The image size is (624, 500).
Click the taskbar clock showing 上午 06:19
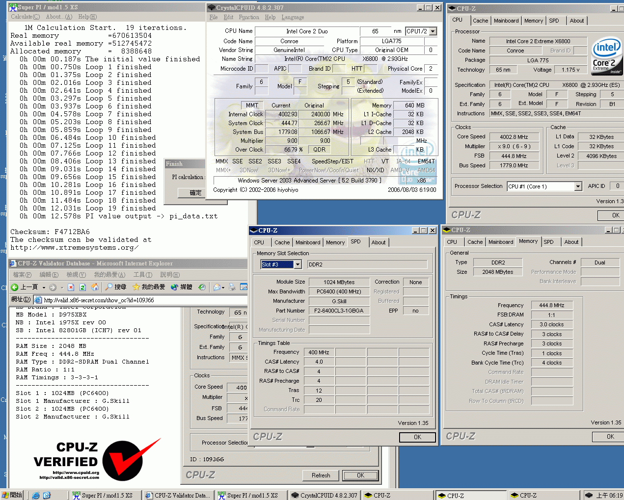click(609, 496)
